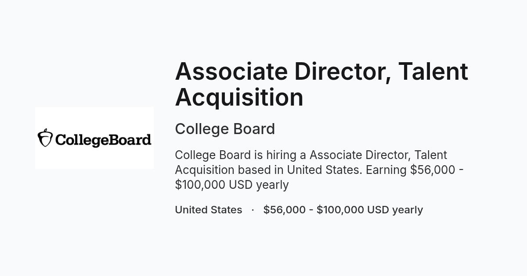Click the $100,000 figure in the bottom row
Viewport: 527px width, 276px height.
[340, 210]
